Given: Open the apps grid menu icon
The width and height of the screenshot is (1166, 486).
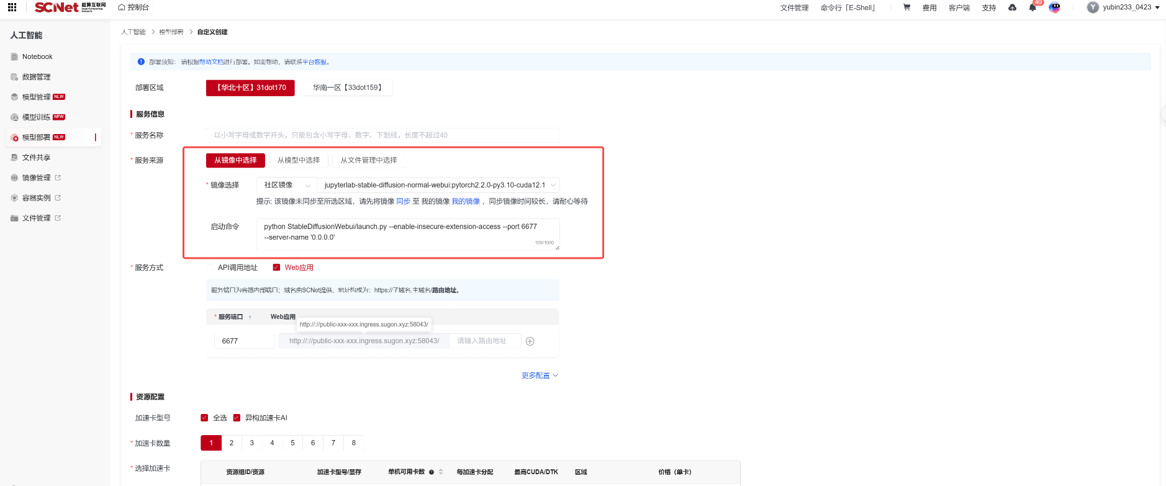Looking at the screenshot, I should coord(12,7).
